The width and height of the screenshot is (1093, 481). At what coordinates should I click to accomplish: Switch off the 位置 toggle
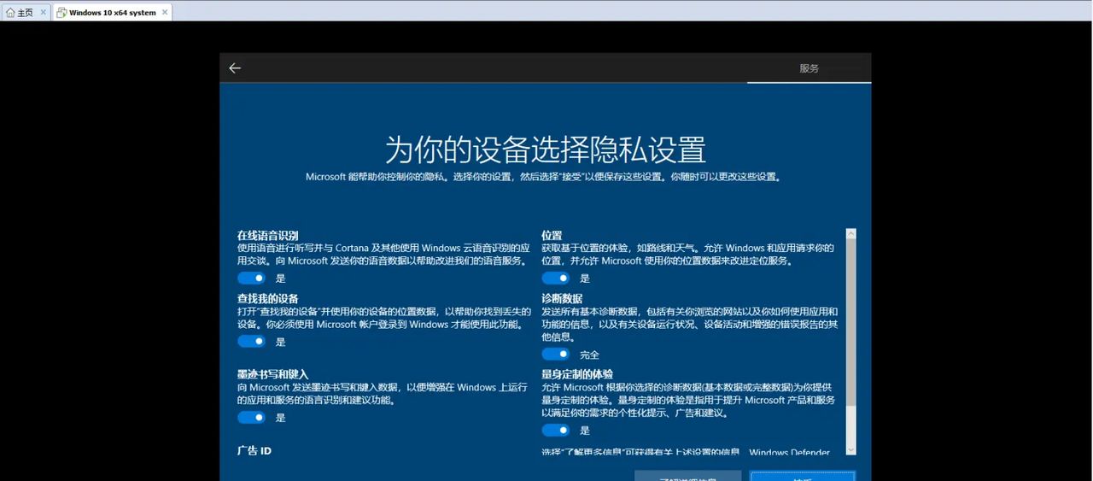(x=556, y=278)
